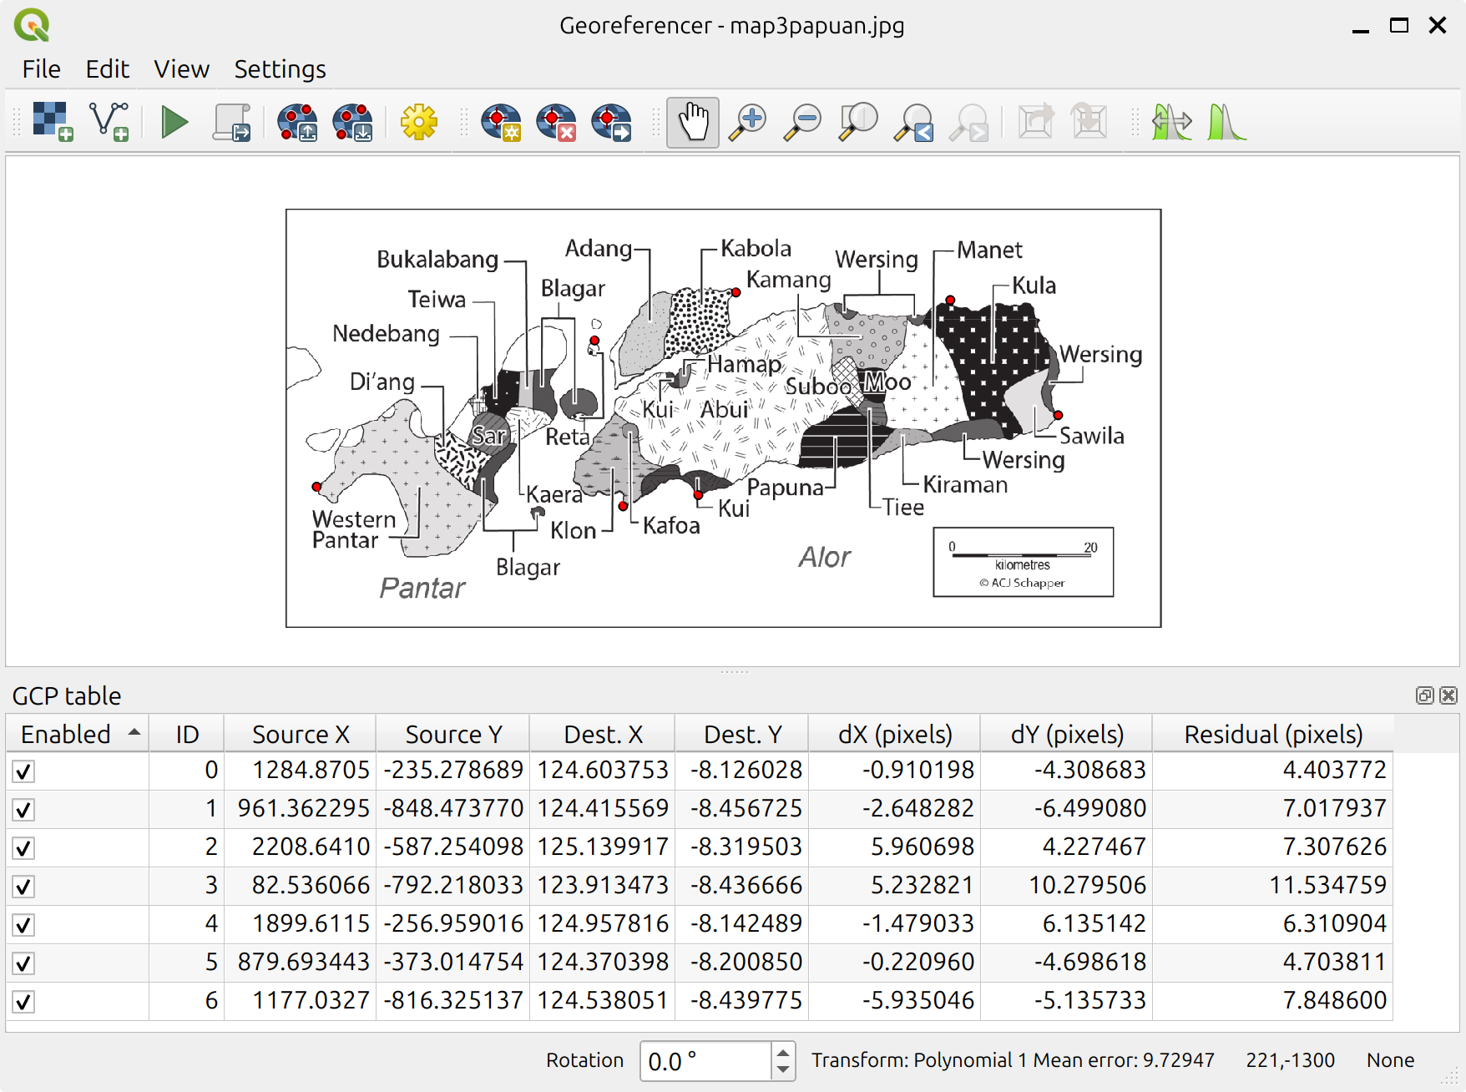Click the Residual (pixels) column header
This screenshot has height=1092, width=1466.
(1272, 735)
